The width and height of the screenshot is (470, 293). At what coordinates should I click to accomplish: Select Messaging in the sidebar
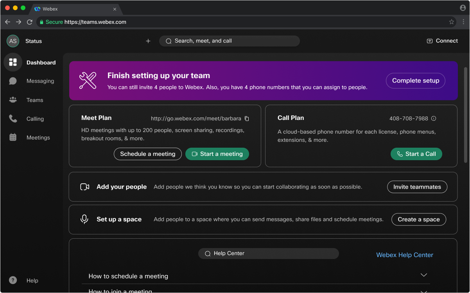click(x=40, y=81)
